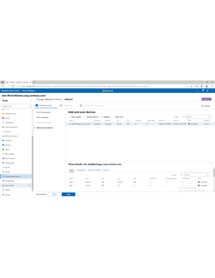The image size is (215, 278).
Task: Open notifications bell in blue header
Action: tap(203, 90)
